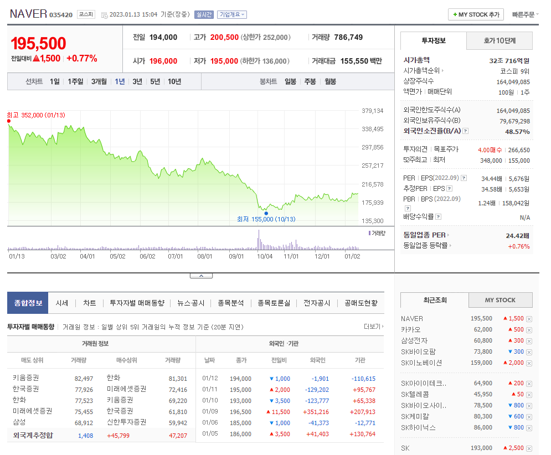Remove SK하이닉스 from recent list
The height and width of the screenshot is (455, 551).
click(x=529, y=428)
